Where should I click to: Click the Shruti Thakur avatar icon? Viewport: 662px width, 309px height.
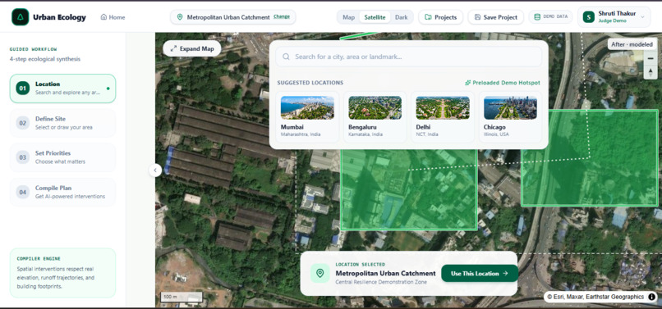(589, 17)
